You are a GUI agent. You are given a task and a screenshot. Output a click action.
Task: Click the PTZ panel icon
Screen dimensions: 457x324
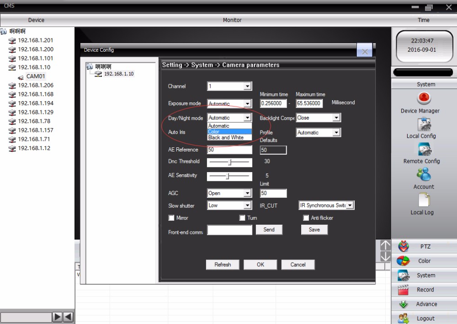pyautogui.click(x=404, y=247)
